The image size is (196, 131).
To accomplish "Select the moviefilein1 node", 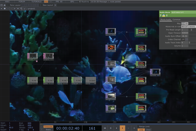I will pos(111,32).
